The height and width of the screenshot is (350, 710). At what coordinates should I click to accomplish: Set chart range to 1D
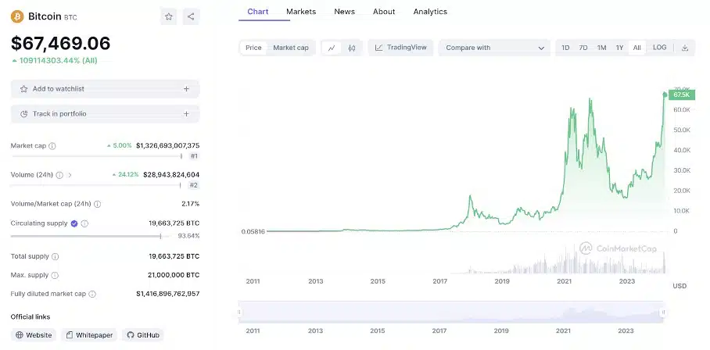click(565, 48)
